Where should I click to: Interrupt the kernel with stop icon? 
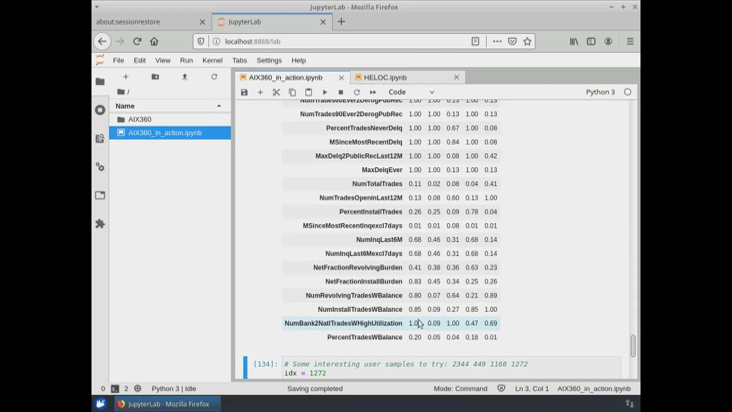tap(341, 92)
